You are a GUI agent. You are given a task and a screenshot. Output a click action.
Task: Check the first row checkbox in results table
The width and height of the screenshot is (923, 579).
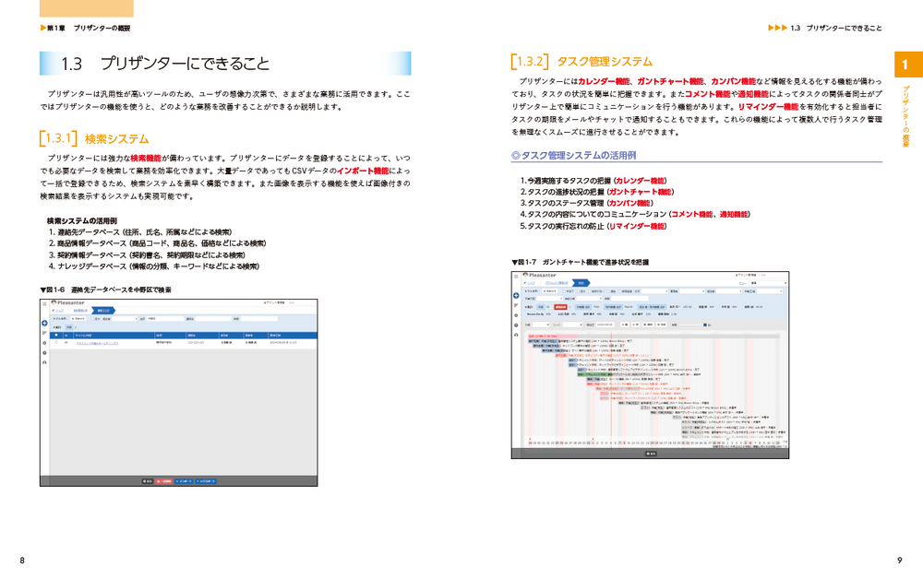click(x=55, y=342)
